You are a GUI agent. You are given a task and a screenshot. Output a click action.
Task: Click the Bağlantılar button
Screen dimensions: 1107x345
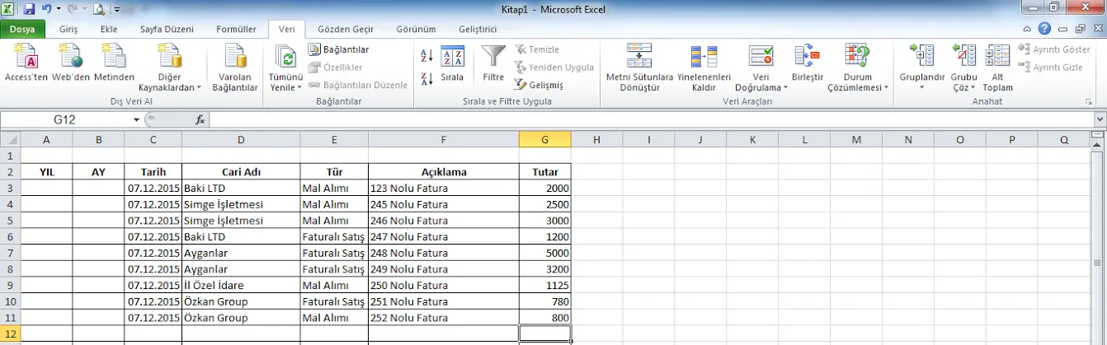(x=339, y=49)
